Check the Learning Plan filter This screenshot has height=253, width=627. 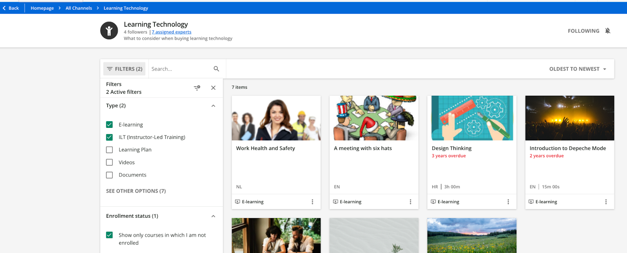pos(109,150)
